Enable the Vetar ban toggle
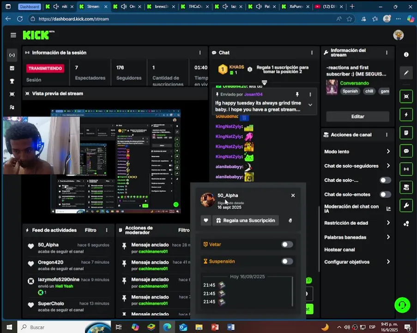This screenshot has width=417, height=333. click(287, 244)
